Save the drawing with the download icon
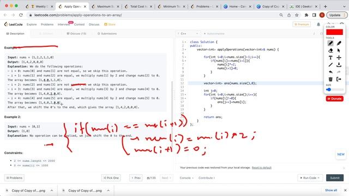Screen dimensions: 349x196 339,65
